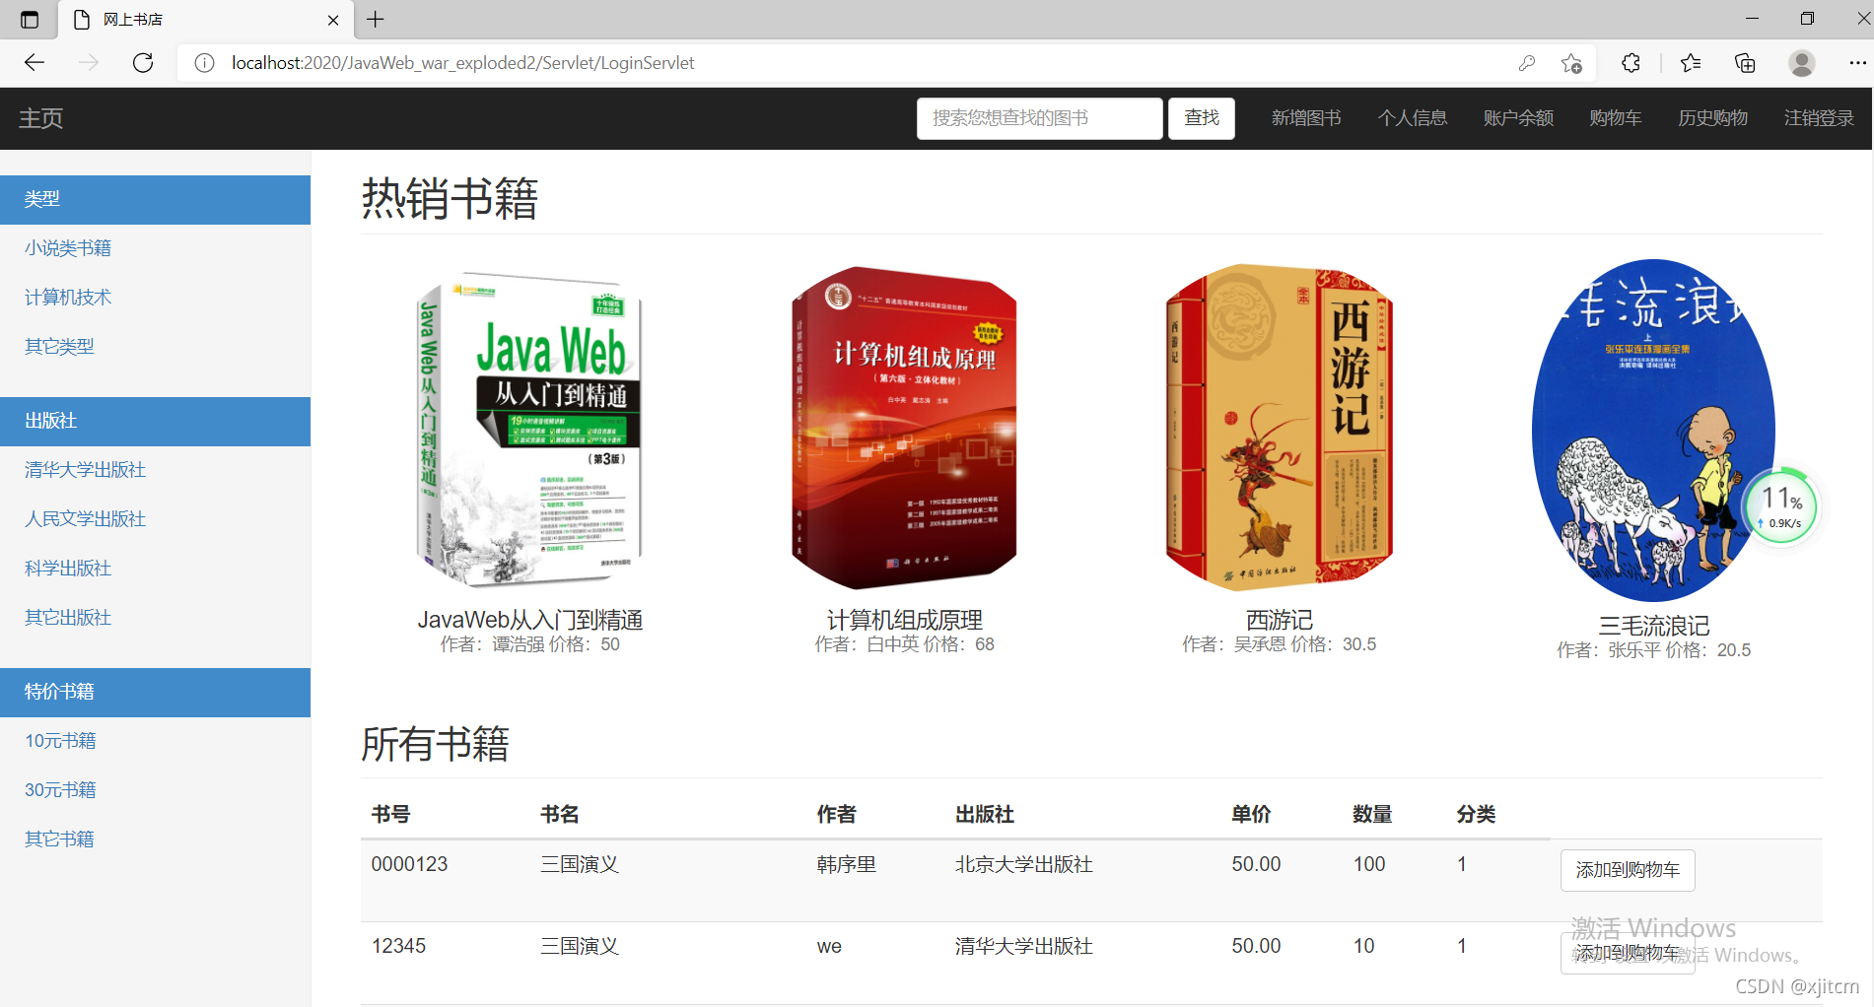Click 计算机组成原理 title under cover

(x=904, y=620)
